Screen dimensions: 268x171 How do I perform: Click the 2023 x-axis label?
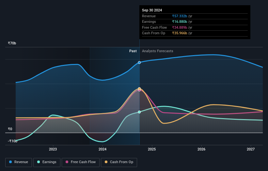(53, 149)
